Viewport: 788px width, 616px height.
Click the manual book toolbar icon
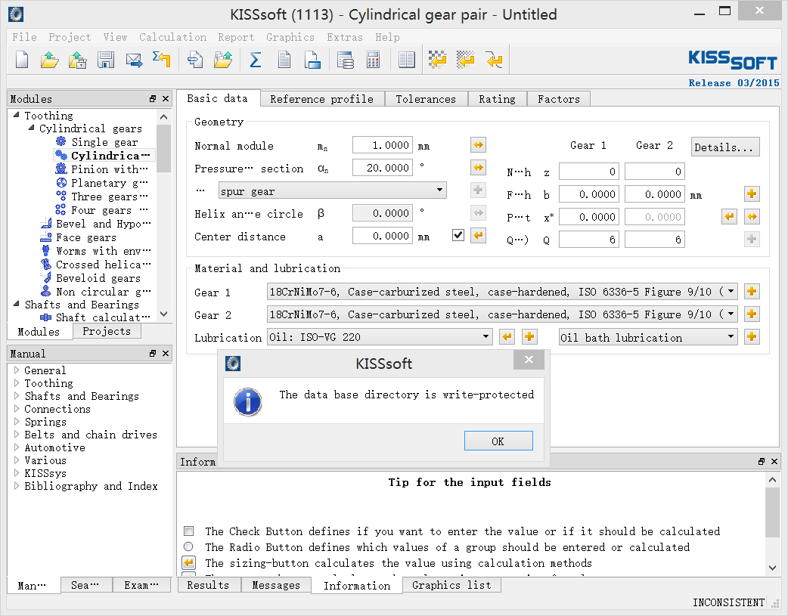tap(407, 60)
